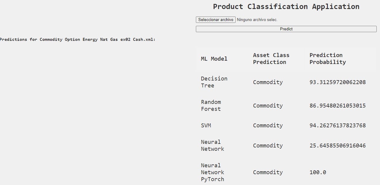380x185 pixels.
Task: Click the Product Classification Application title
Action: (x=286, y=6)
